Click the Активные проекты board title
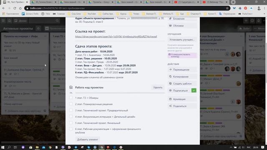This screenshot has height=150, width=267. click(18, 28)
